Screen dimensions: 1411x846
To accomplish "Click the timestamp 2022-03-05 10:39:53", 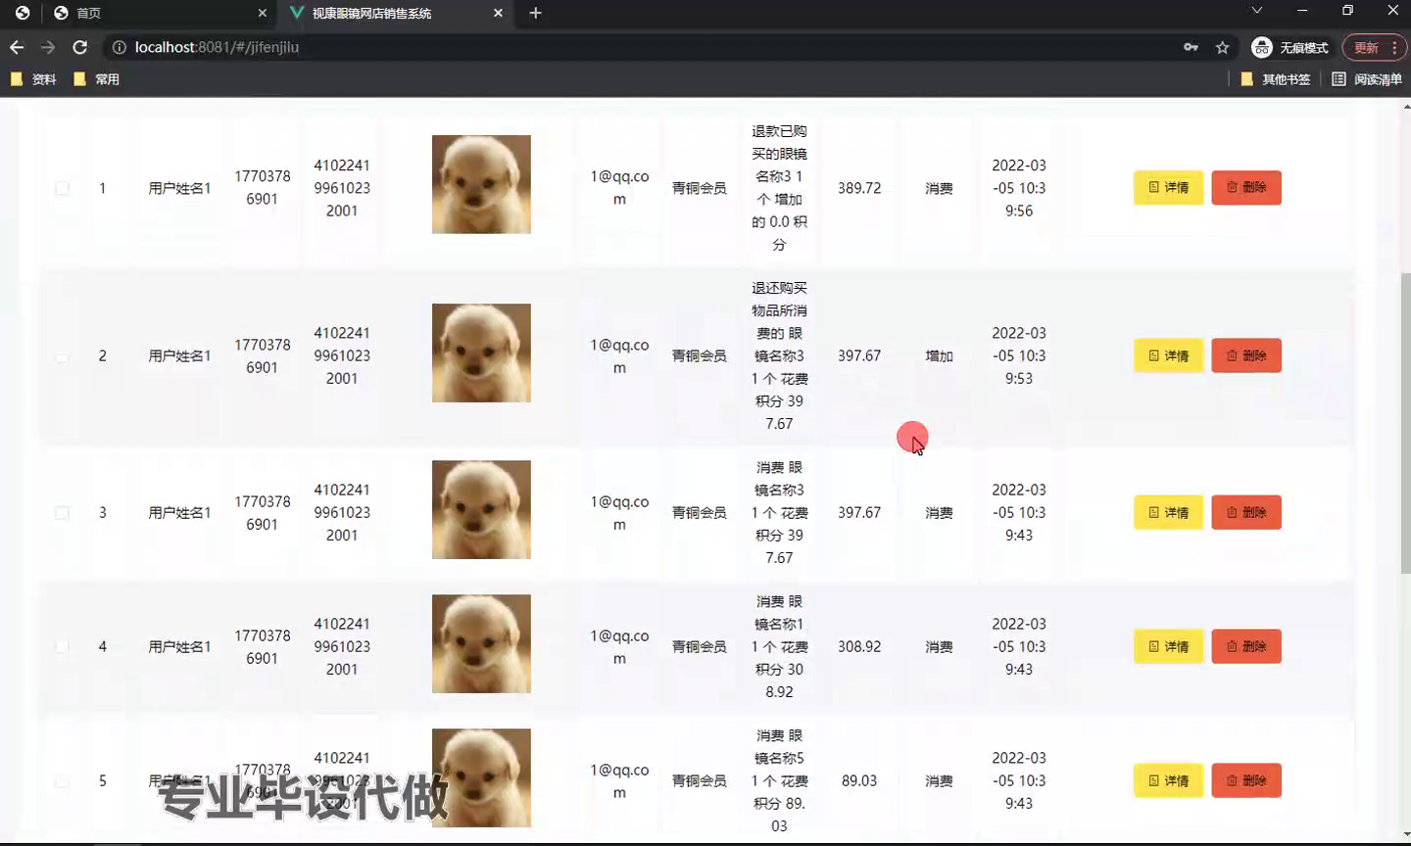I will 1019,356.
